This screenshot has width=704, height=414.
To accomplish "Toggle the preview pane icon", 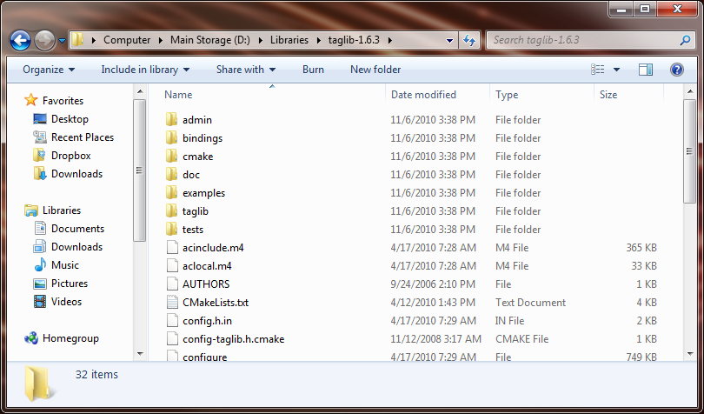I will click(x=646, y=70).
